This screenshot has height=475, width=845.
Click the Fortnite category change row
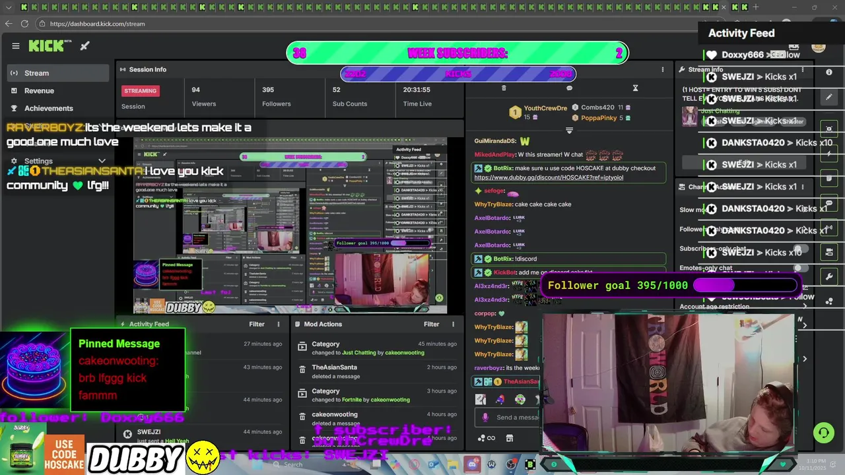click(x=376, y=395)
